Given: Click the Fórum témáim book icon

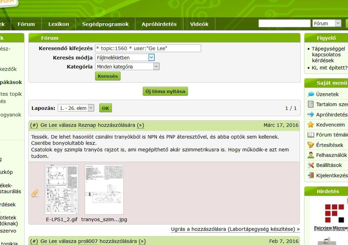Looking at the screenshot, I should [x=311, y=135].
